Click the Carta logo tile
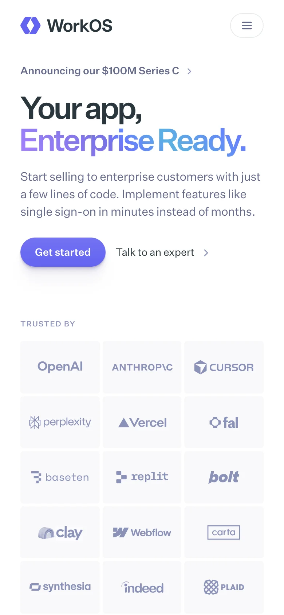The height and width of the screenshot is (615, 284). (224, 532)
